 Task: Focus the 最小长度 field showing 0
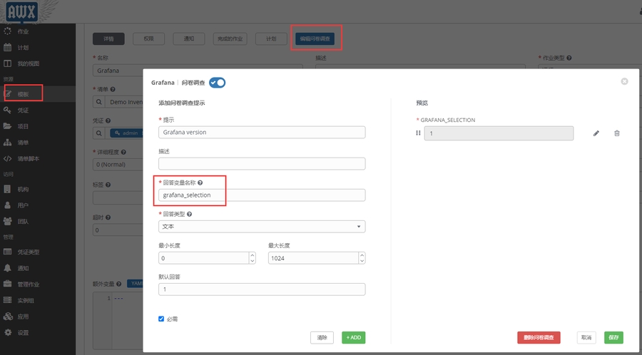[x=203, y=258]
